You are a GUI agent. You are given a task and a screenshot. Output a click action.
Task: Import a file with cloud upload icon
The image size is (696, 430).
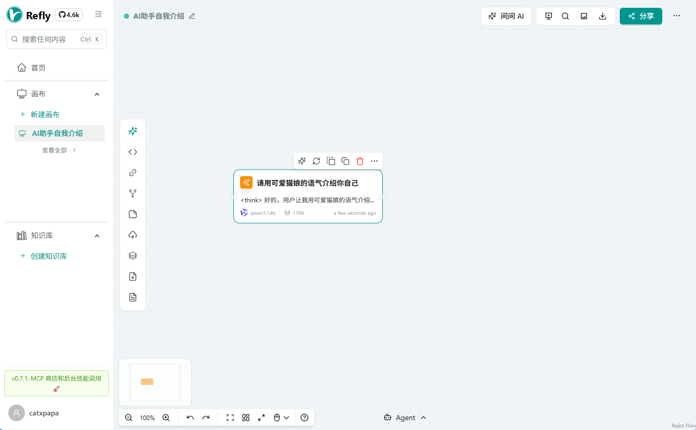[x=133, y=235]
